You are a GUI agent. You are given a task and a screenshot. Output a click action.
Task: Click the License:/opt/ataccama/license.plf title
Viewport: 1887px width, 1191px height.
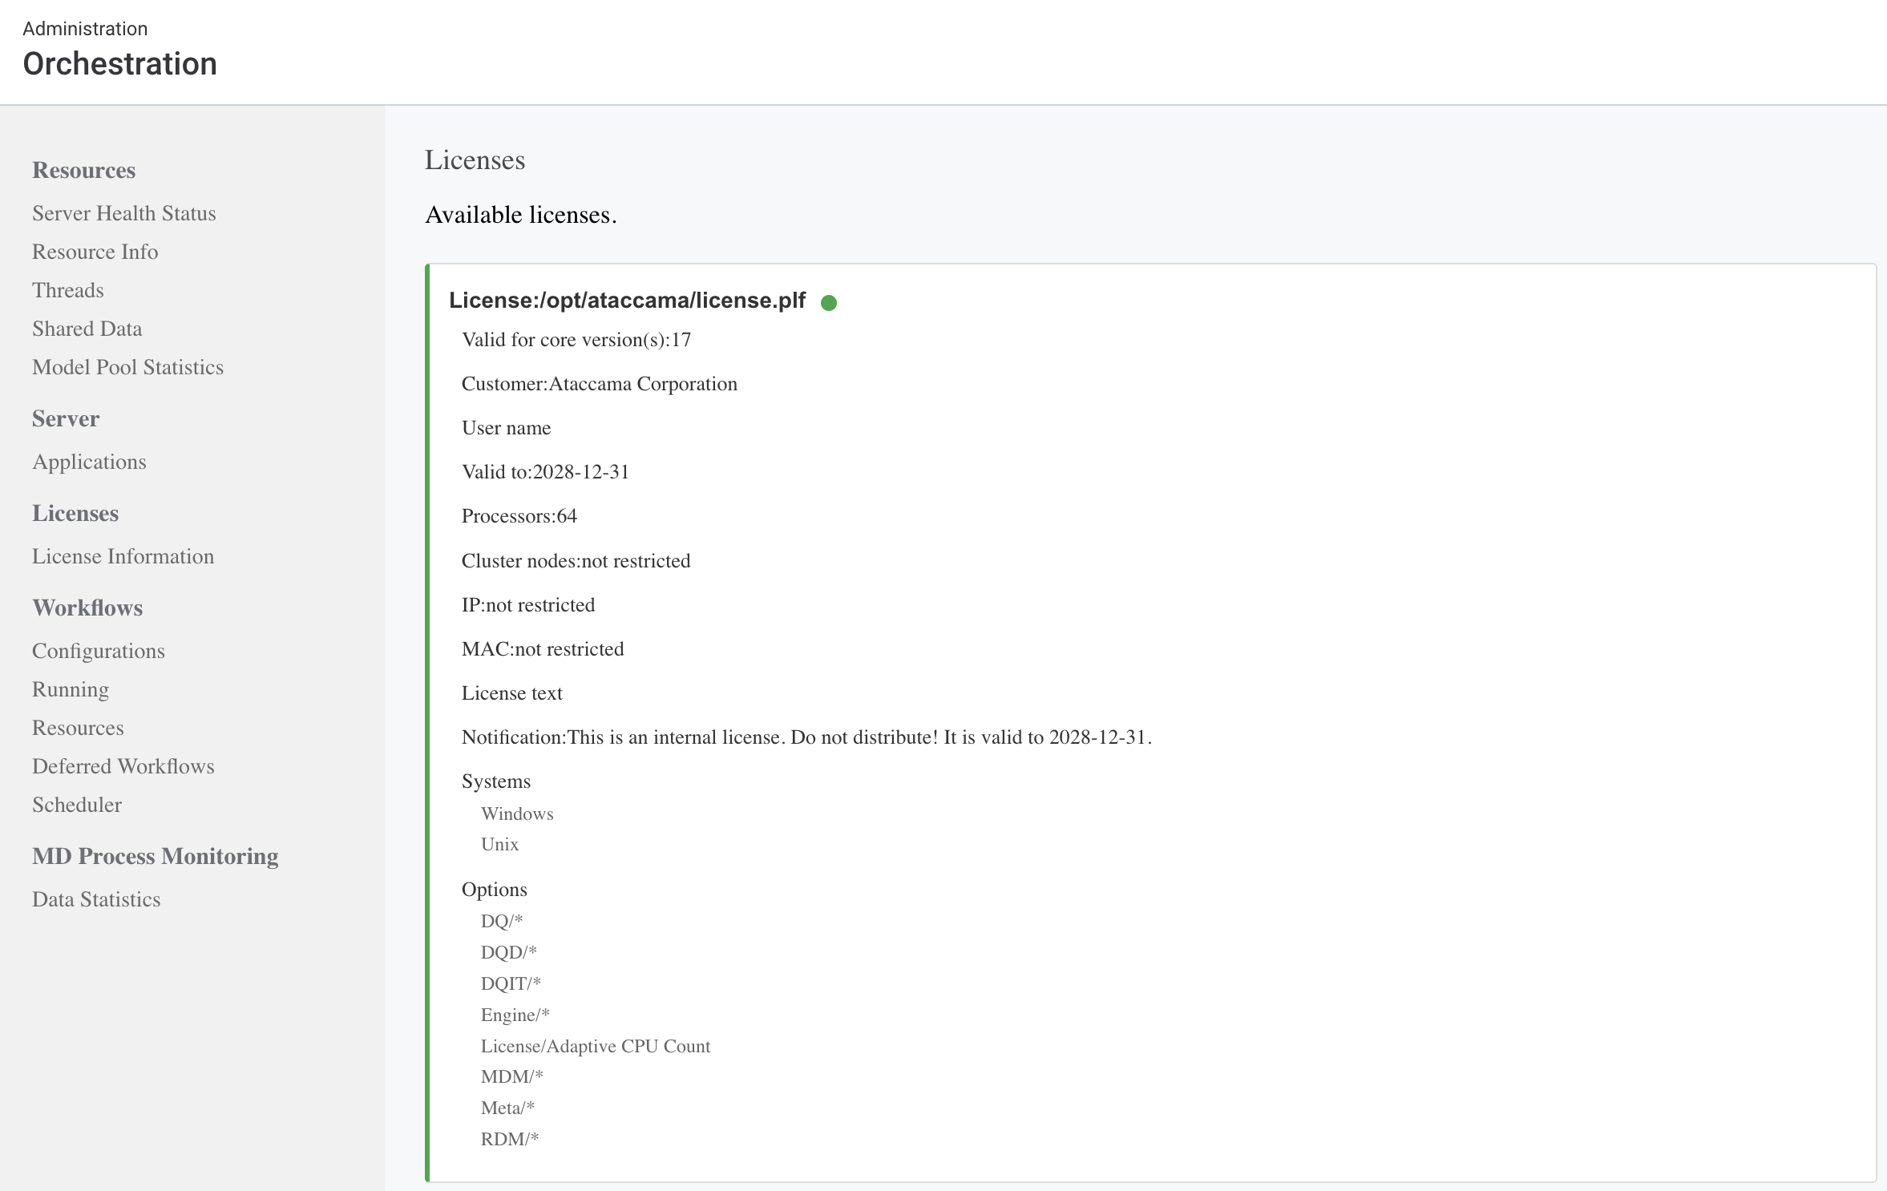pyautogui.click(x=628, y=301)
